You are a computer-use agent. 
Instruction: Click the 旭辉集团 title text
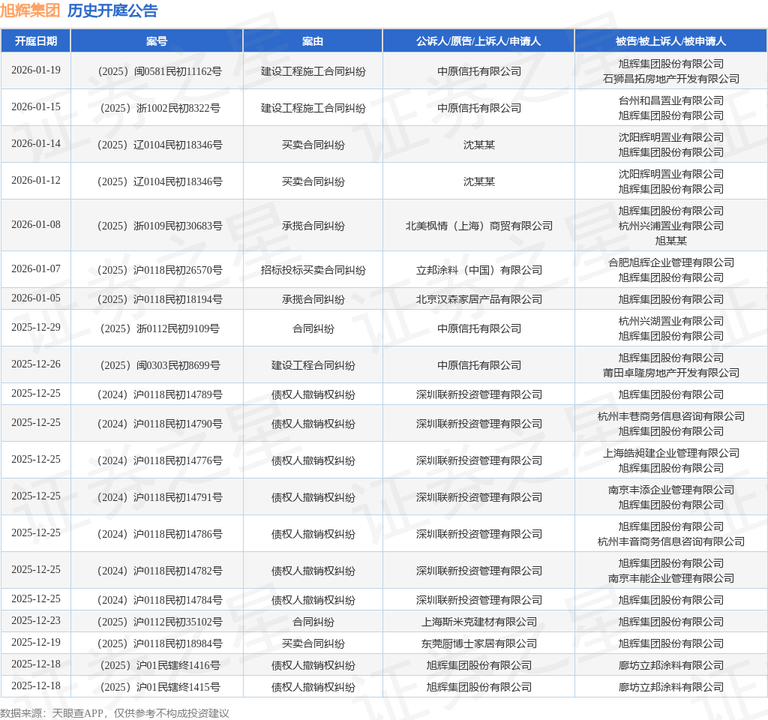pyautogui.click(x=30, y=10)
